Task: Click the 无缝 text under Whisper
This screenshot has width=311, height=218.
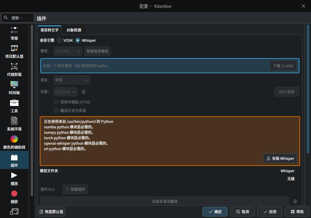Action: [291, 179]
